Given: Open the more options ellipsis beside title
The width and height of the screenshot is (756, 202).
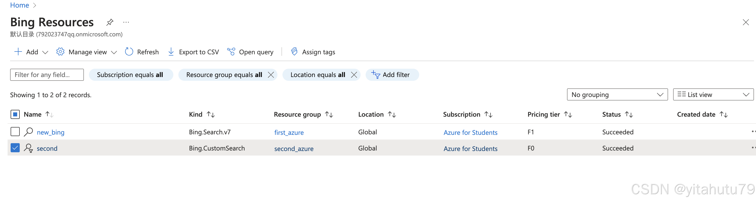Looking at the screenshot, I should point(126,22).
